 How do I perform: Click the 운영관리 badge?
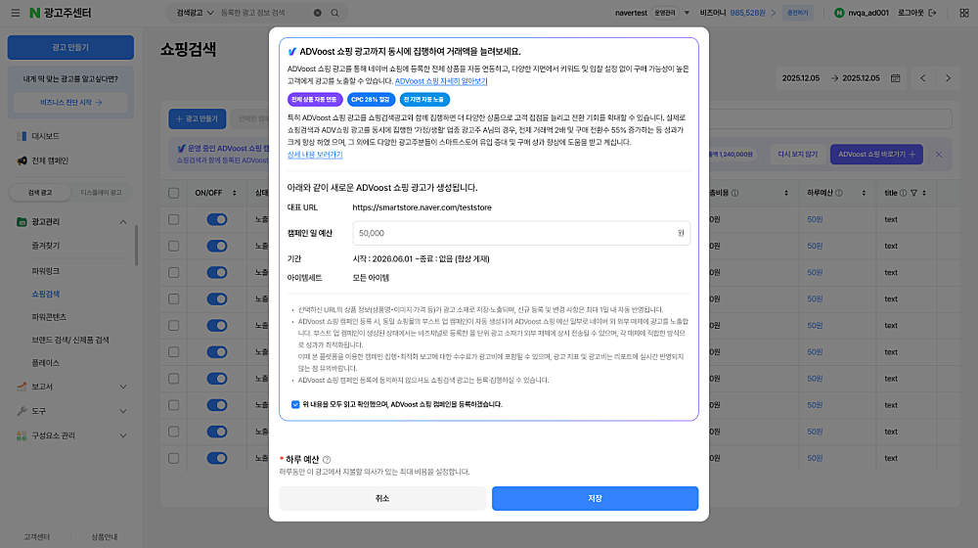665,13
